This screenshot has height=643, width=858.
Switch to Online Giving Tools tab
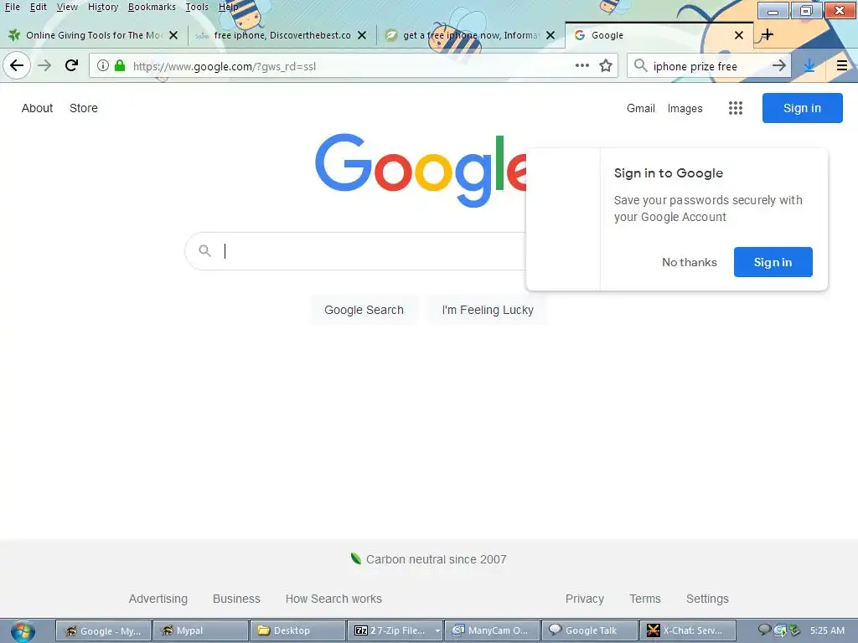tap(93, 35)
